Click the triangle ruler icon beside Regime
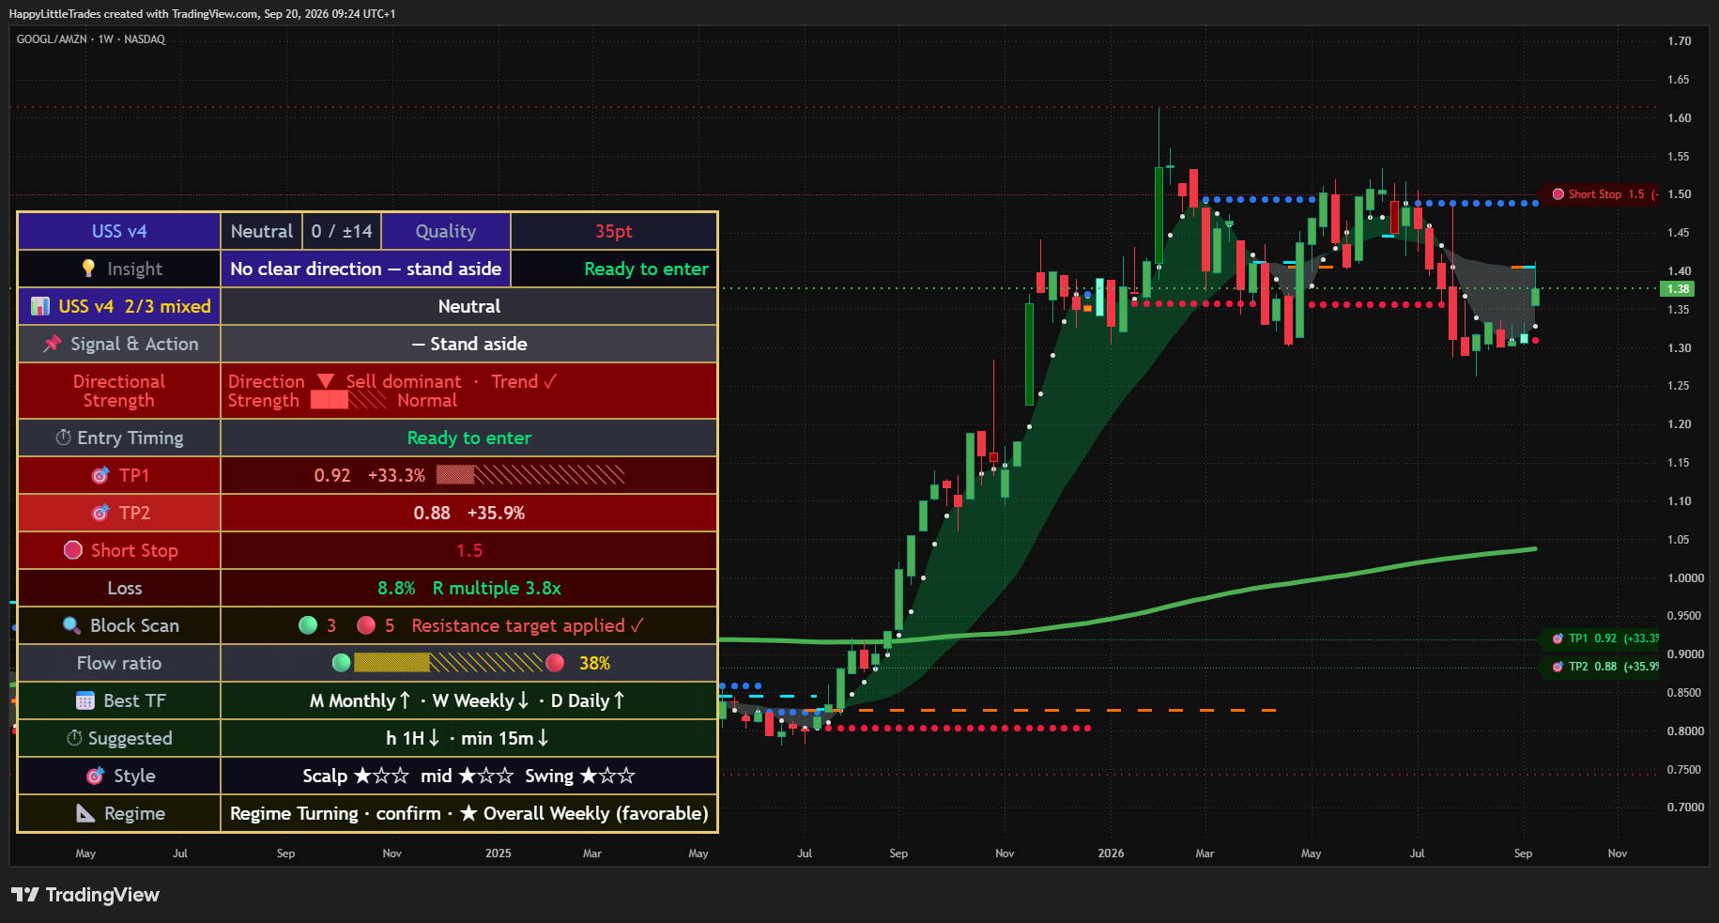Image resolution: width=1719 pixels, height=923 pixels. 85,813
